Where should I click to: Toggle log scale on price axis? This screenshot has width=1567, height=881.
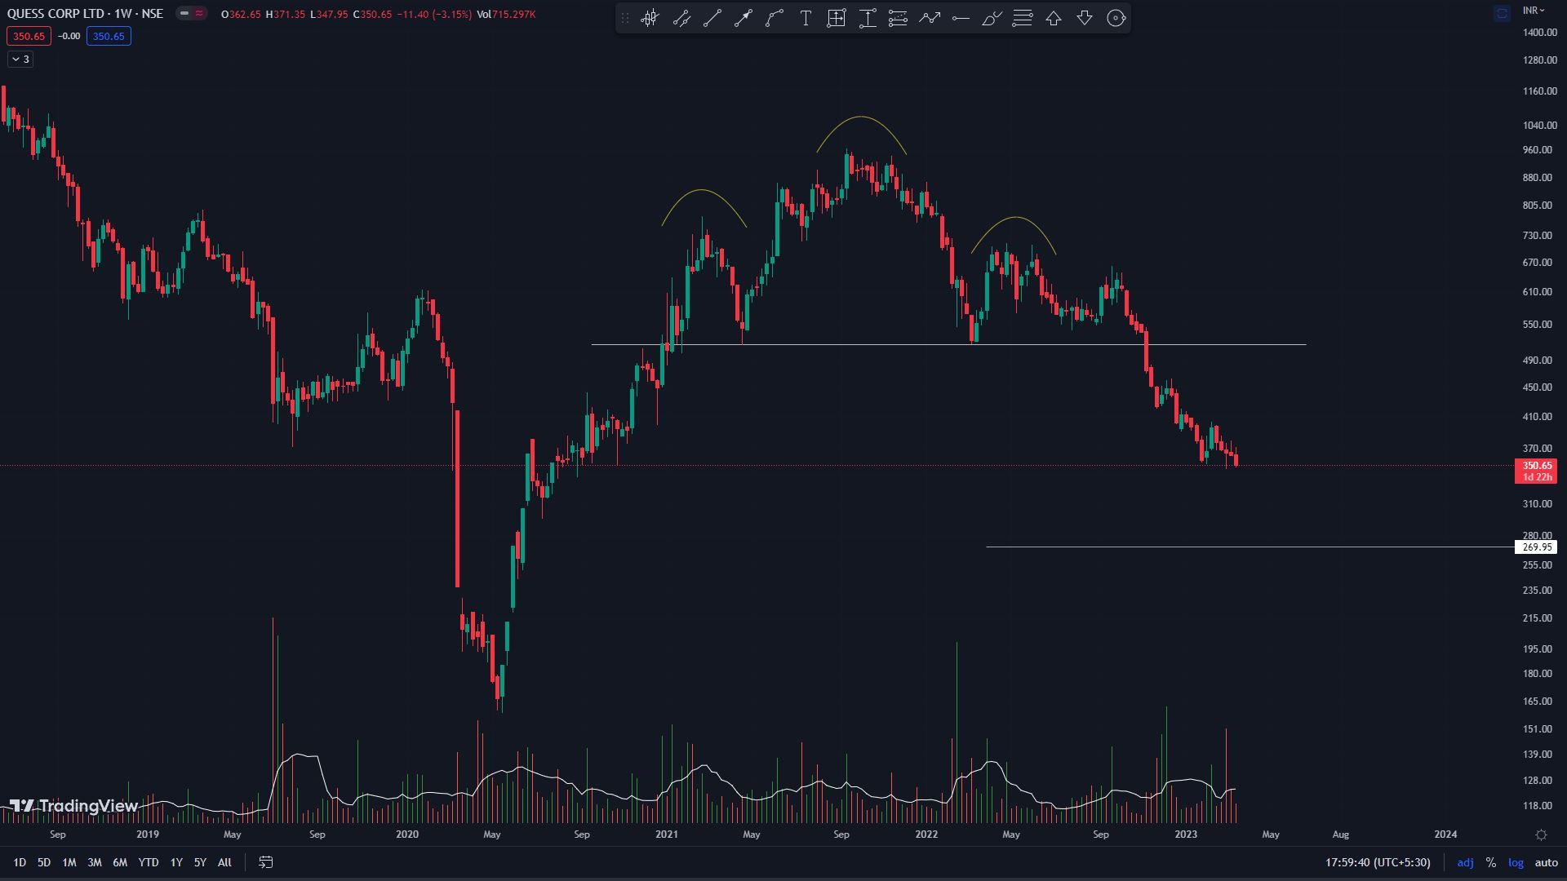click(1516, 862)
